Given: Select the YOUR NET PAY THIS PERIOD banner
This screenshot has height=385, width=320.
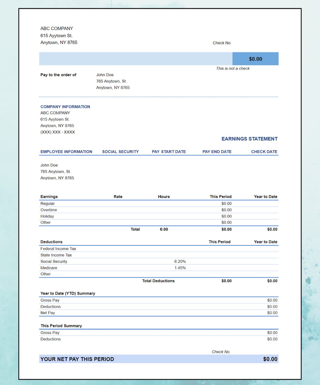Looking at the screenshot, I should click(77, 359).
